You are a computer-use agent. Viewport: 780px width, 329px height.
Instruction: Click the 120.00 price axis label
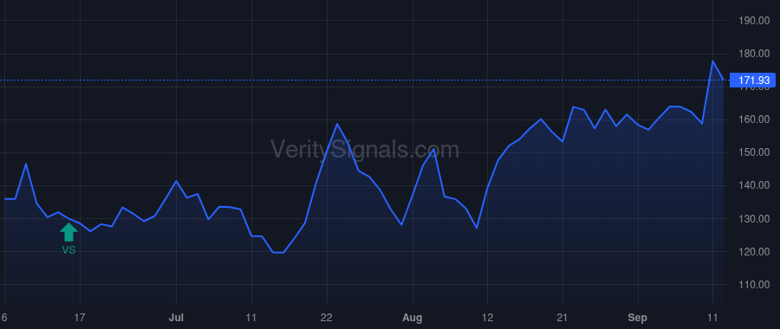(x=754, y=251)
